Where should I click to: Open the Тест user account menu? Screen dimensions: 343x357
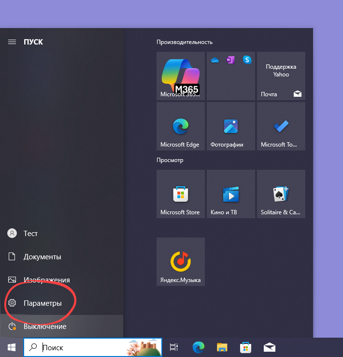coord(30,234)
